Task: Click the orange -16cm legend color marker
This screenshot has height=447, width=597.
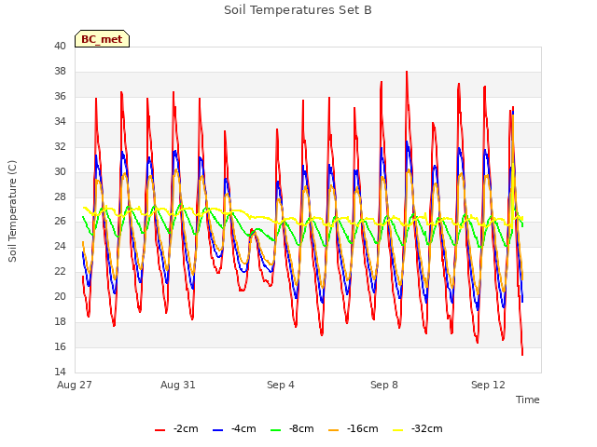Action: click(x=334, y=430)
